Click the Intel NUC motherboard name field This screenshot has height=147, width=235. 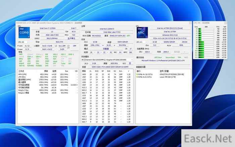107,29
